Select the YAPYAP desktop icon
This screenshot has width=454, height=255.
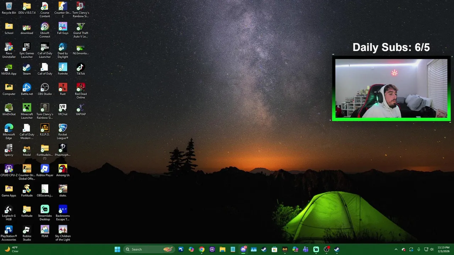[x=81, y=110]
